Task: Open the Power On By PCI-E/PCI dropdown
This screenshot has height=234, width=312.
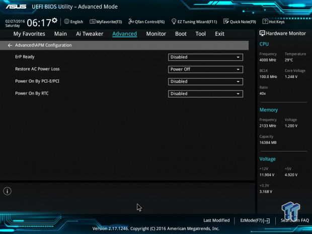Action: 205,82
